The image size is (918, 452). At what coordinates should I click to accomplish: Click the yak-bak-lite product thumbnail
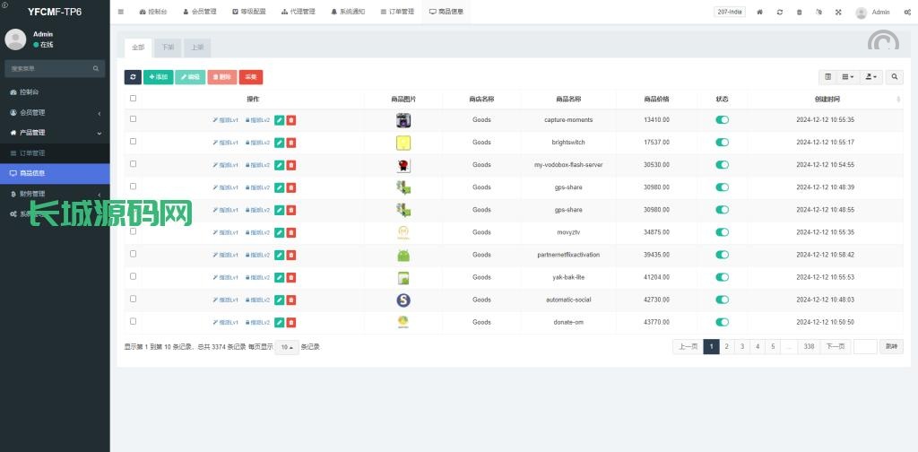click(403, 277)
